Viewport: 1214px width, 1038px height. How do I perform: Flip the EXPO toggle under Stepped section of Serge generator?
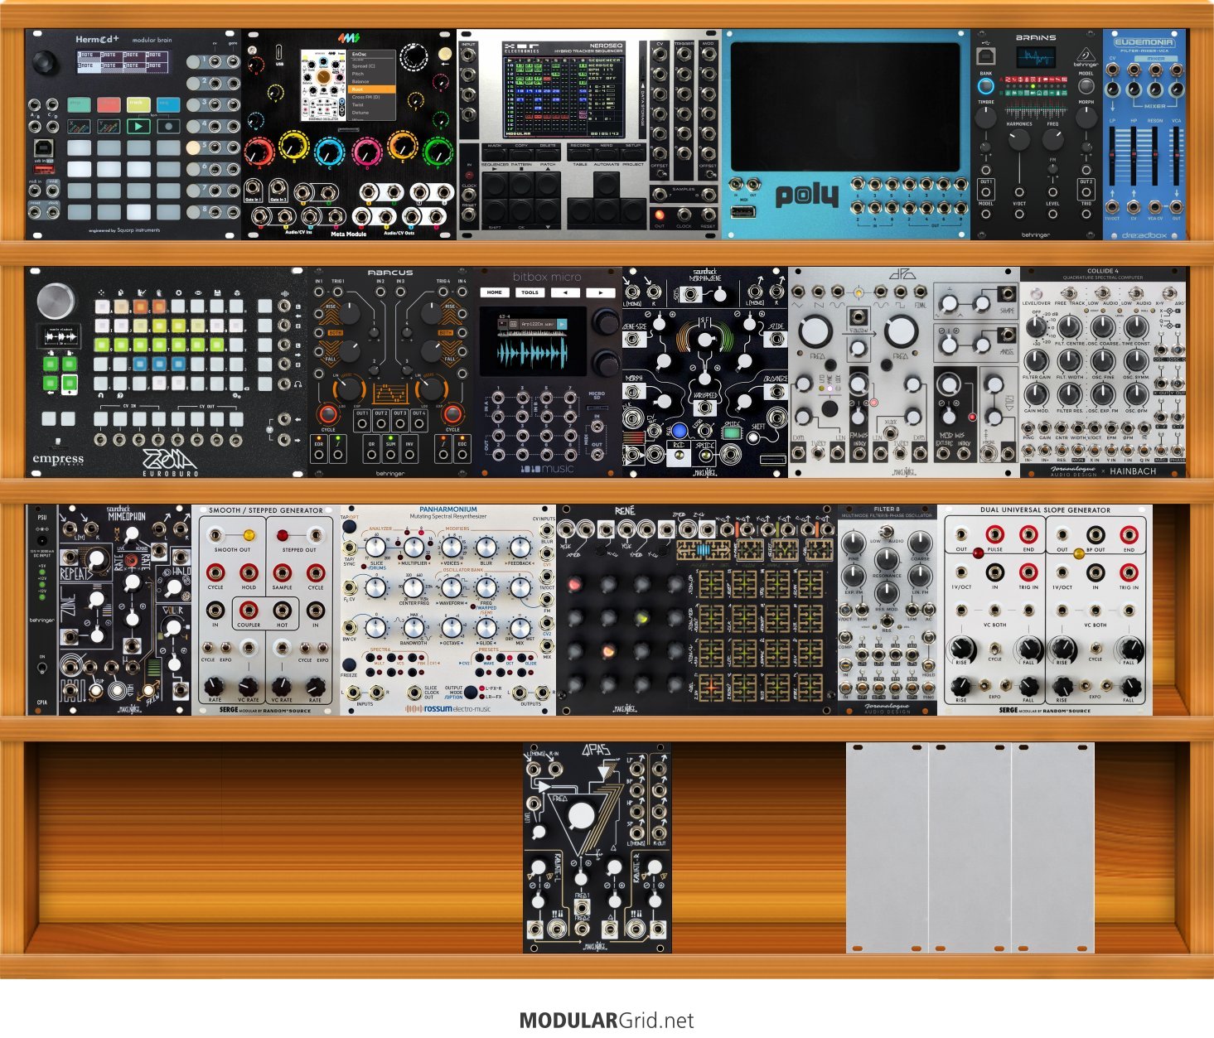(322, 647)
